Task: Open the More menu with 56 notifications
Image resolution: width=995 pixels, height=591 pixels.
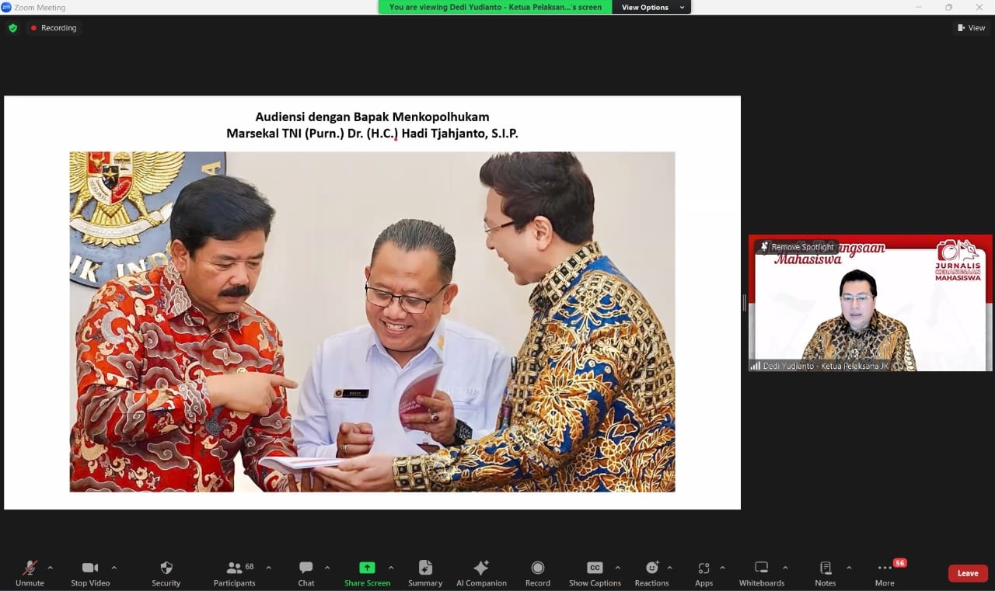Action: tap(884, 572)
